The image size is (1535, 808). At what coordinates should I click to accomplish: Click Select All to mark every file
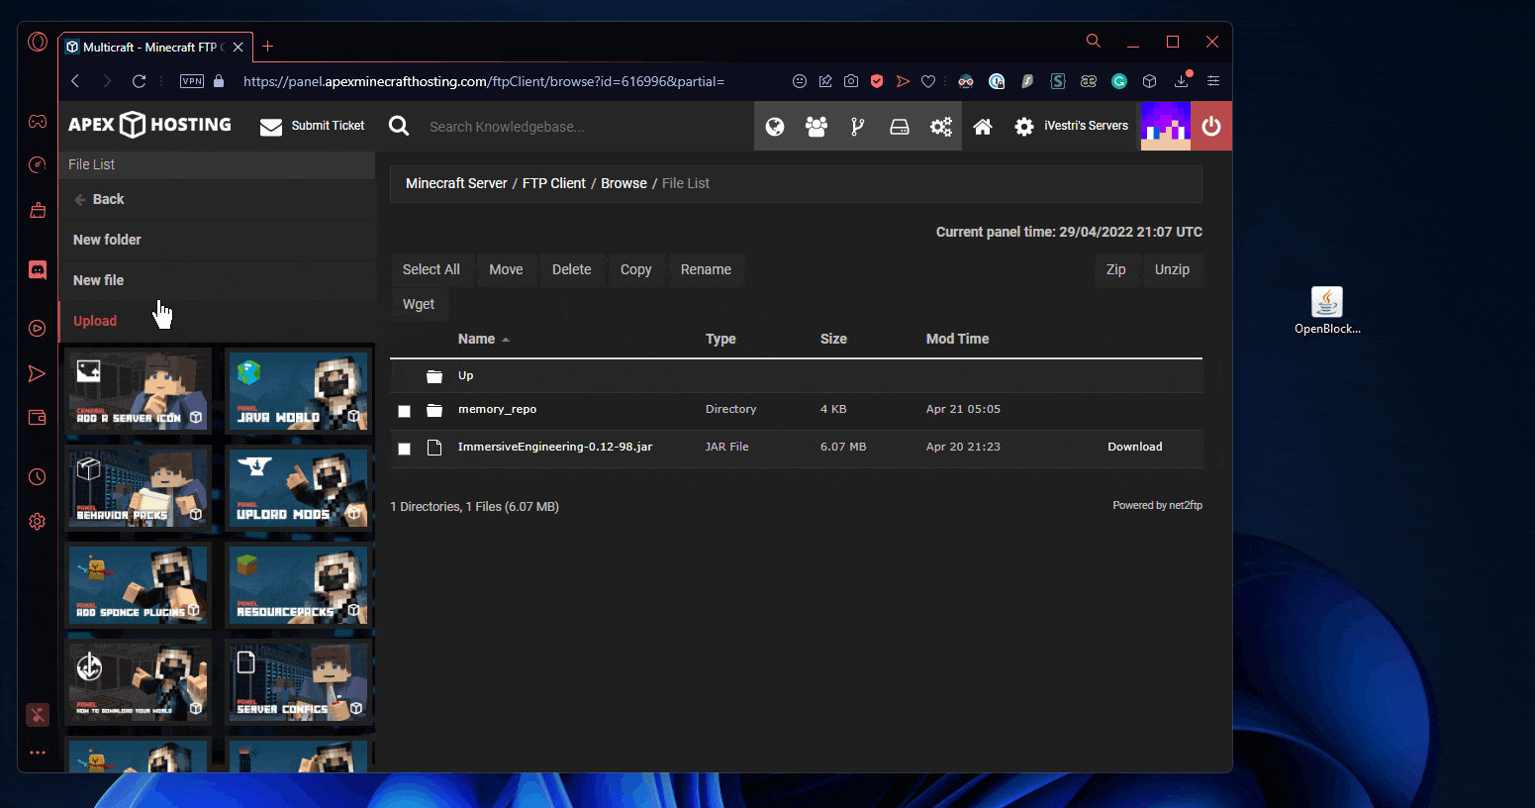pyautogui.click(x=432, y=268)
